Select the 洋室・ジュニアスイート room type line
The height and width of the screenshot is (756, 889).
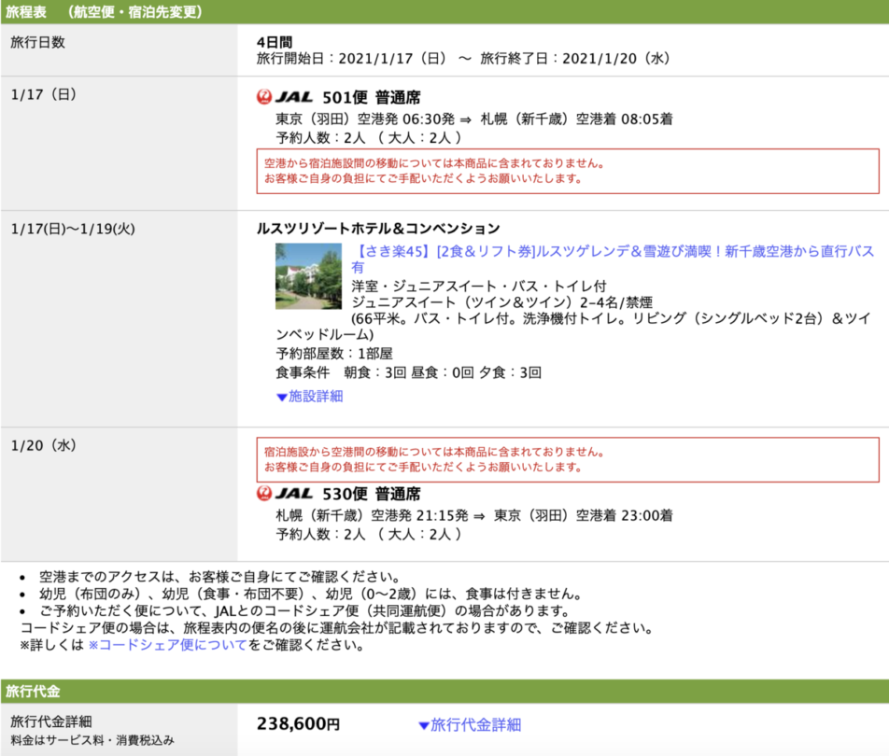click(x=478, y=287)
